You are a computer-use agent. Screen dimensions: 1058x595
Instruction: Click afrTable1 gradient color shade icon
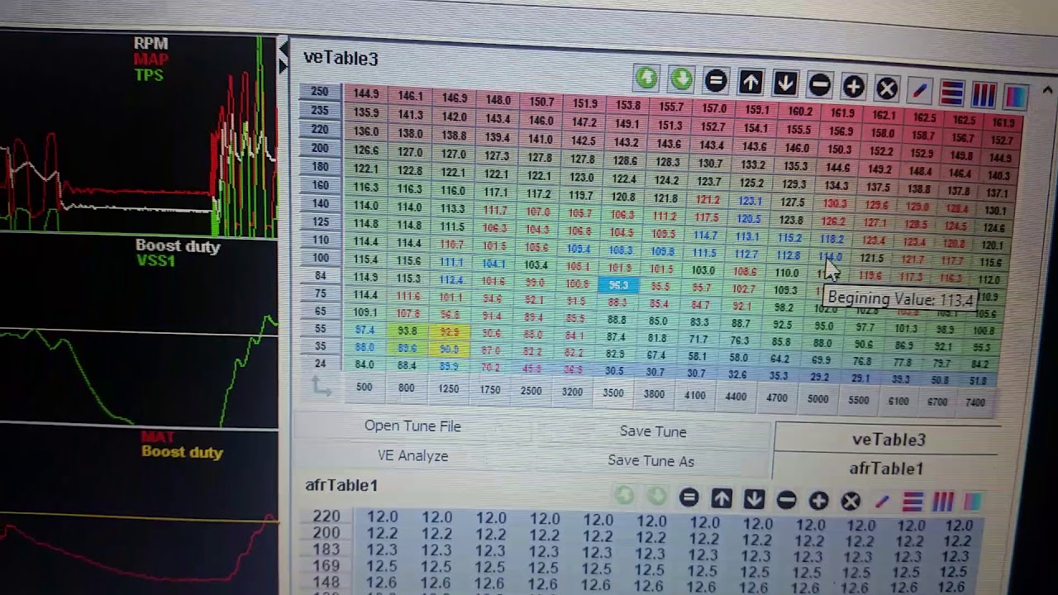click(973, 502)
